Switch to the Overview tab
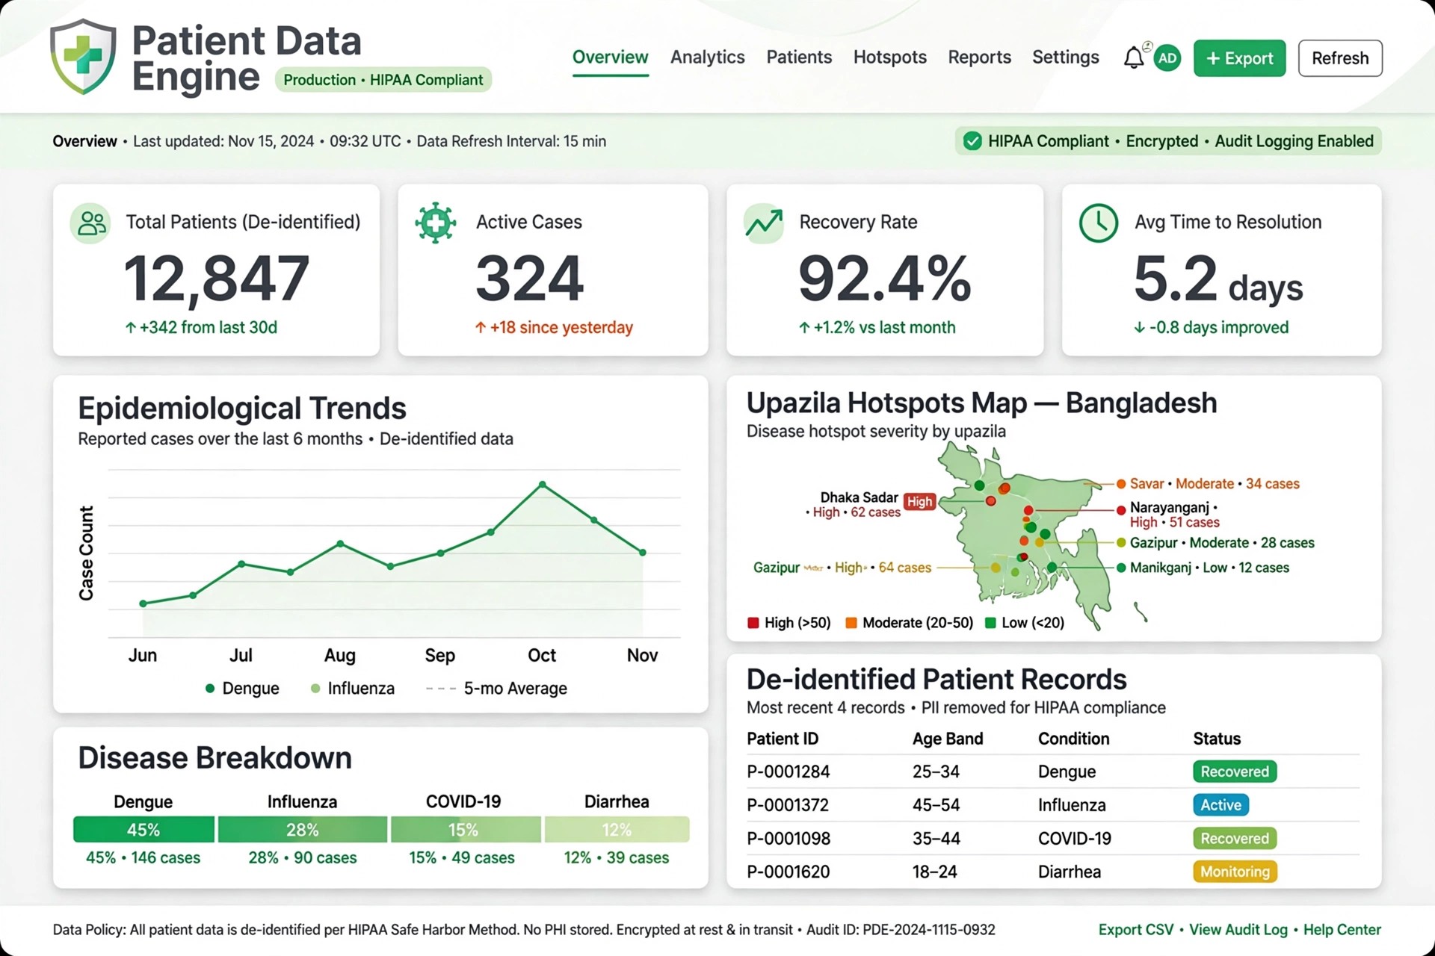Image resolution: width=1435 pixels, height=956 pixels. tap(611, 58)
